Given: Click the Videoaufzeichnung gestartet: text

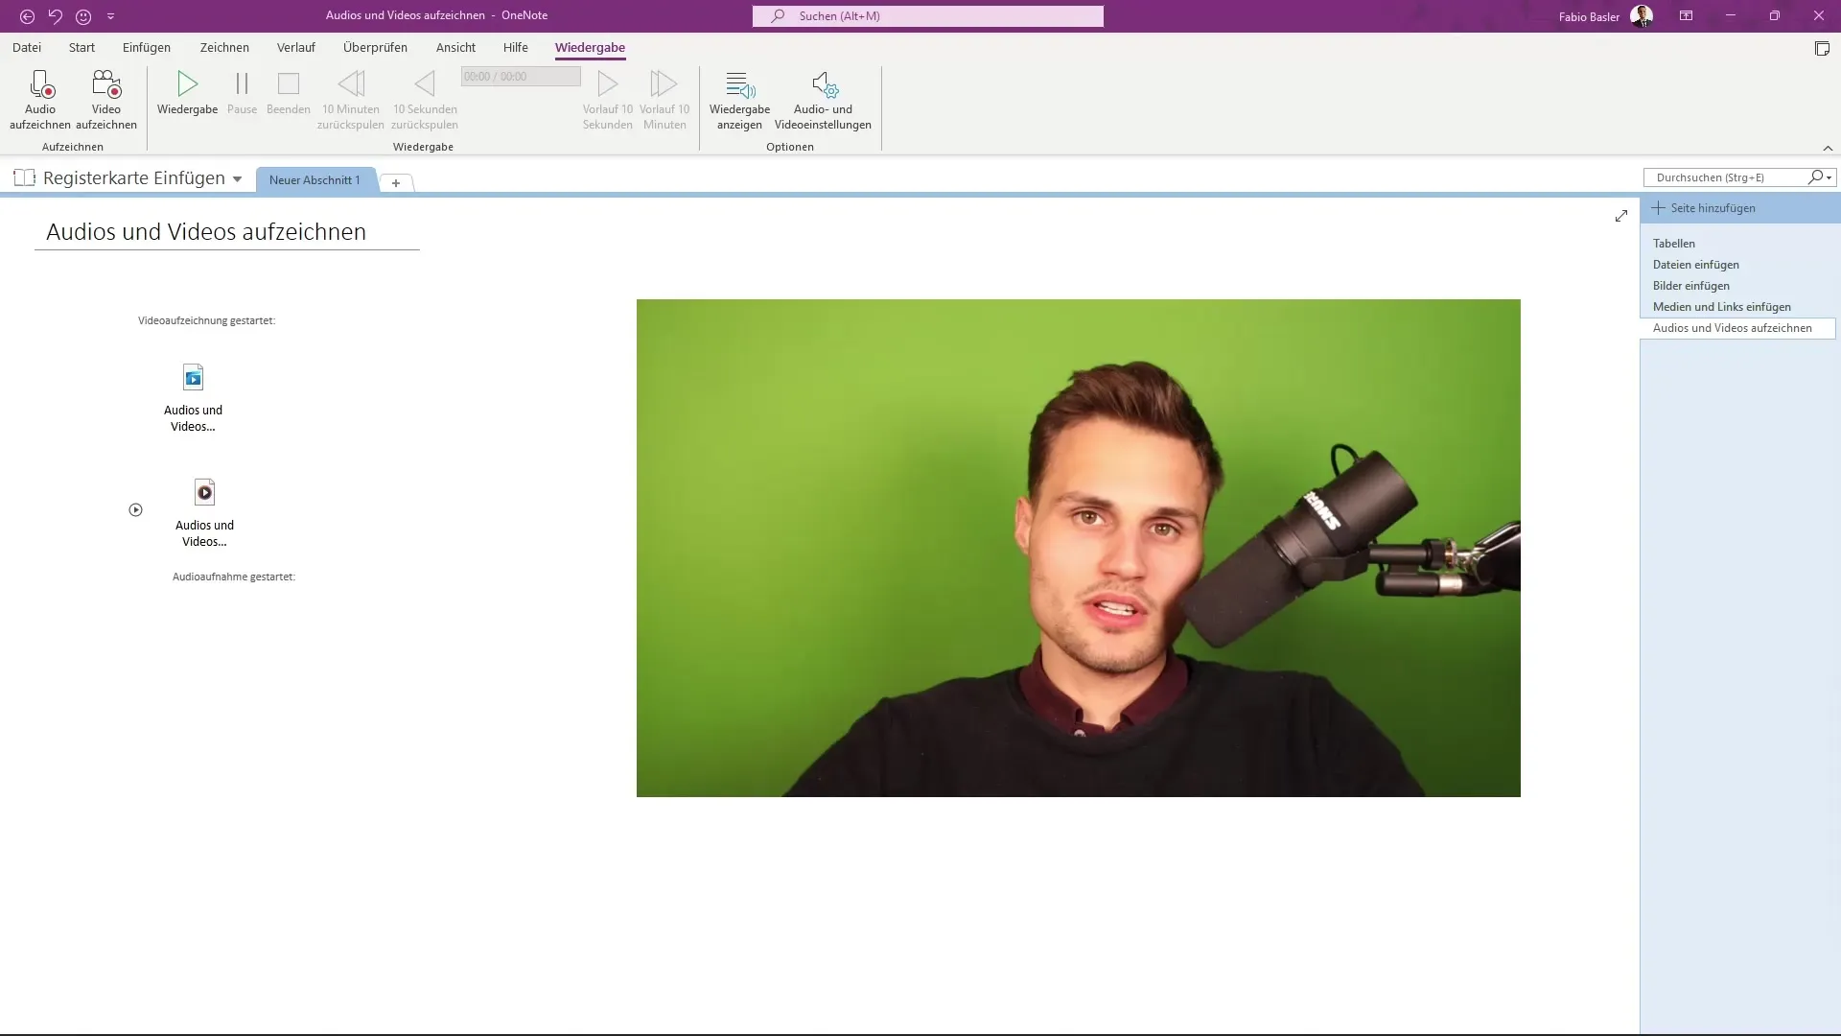Looking at the screenshot, I should pos(206,320).
